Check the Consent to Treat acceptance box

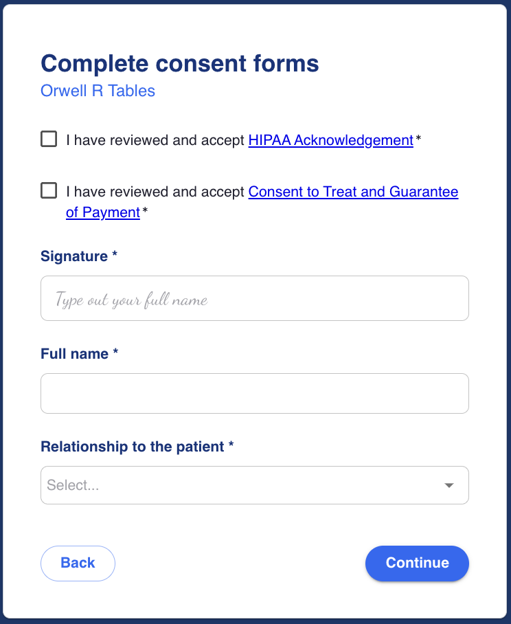(x=49, y=190)
